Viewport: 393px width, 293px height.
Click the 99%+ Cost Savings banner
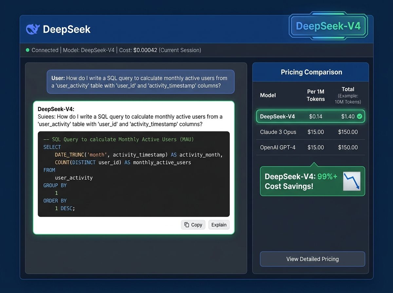[312, 181]
